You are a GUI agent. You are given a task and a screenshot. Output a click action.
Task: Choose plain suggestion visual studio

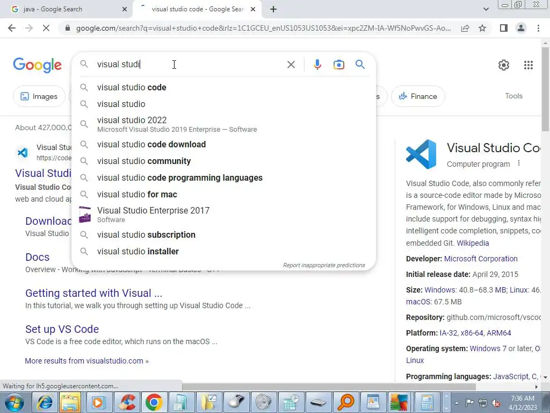point(223,104)
